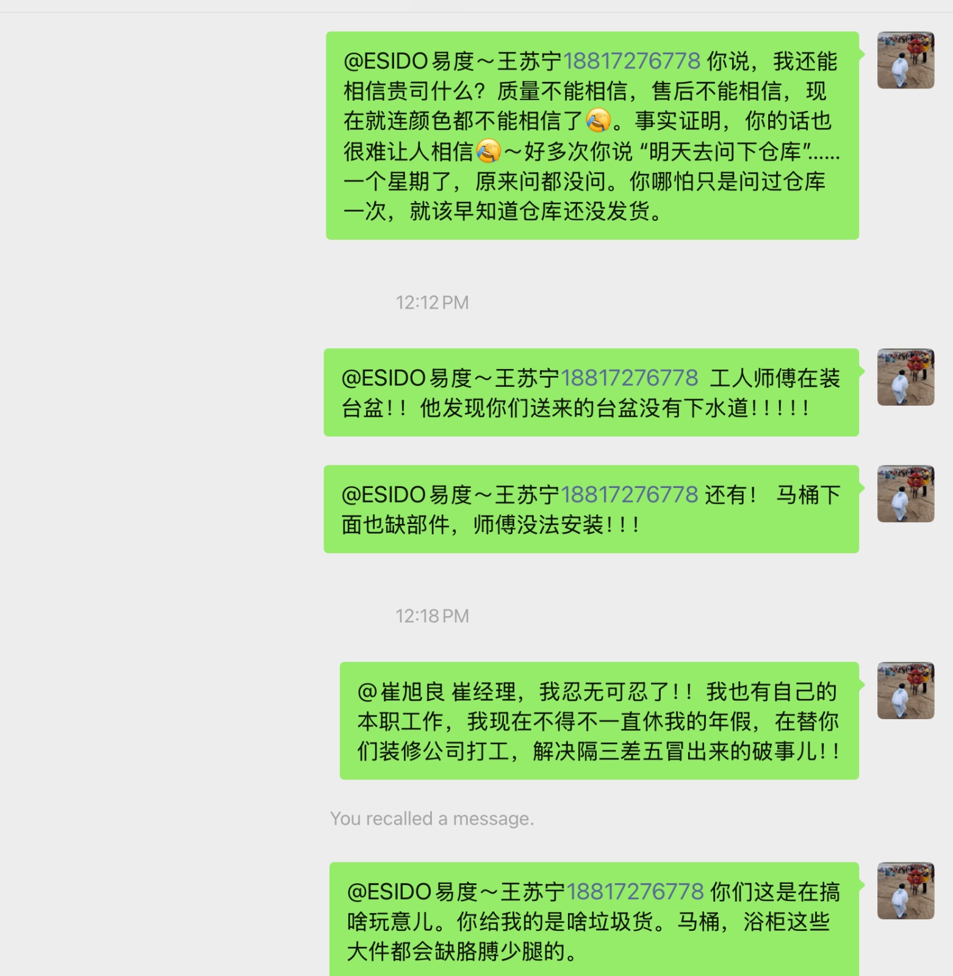Click avatar beside 崔经理 message
The width and height of the screenshot is (953, 976).
click(x=906, y=691)
